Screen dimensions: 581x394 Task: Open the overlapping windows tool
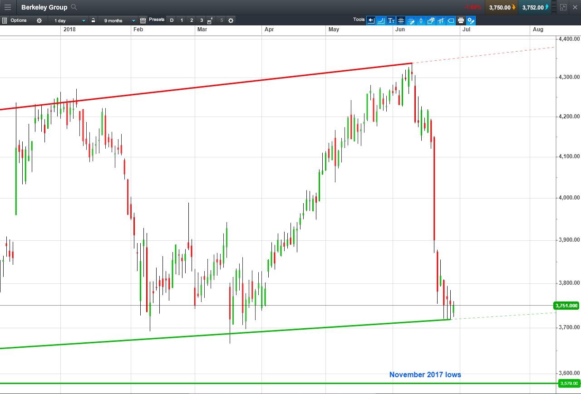(x=431, y=20)
